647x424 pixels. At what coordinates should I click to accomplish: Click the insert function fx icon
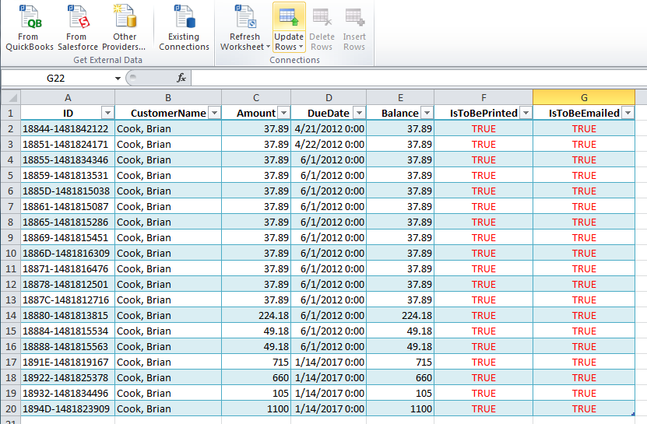pos(181,78)
